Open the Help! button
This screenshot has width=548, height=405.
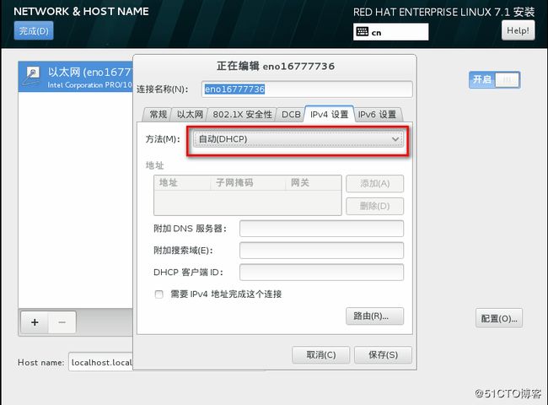point(518,30)
